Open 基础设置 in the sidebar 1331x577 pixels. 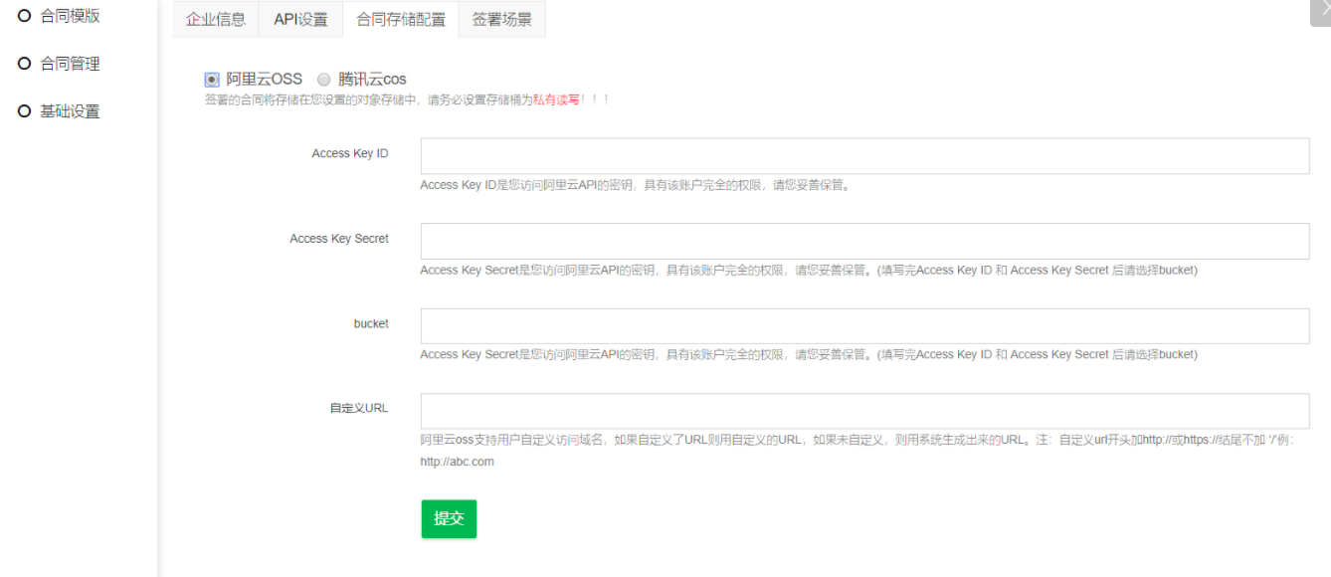tap(70, 111)
